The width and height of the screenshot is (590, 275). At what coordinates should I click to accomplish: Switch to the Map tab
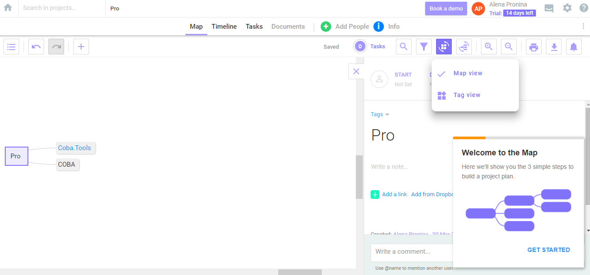point(196,27)
